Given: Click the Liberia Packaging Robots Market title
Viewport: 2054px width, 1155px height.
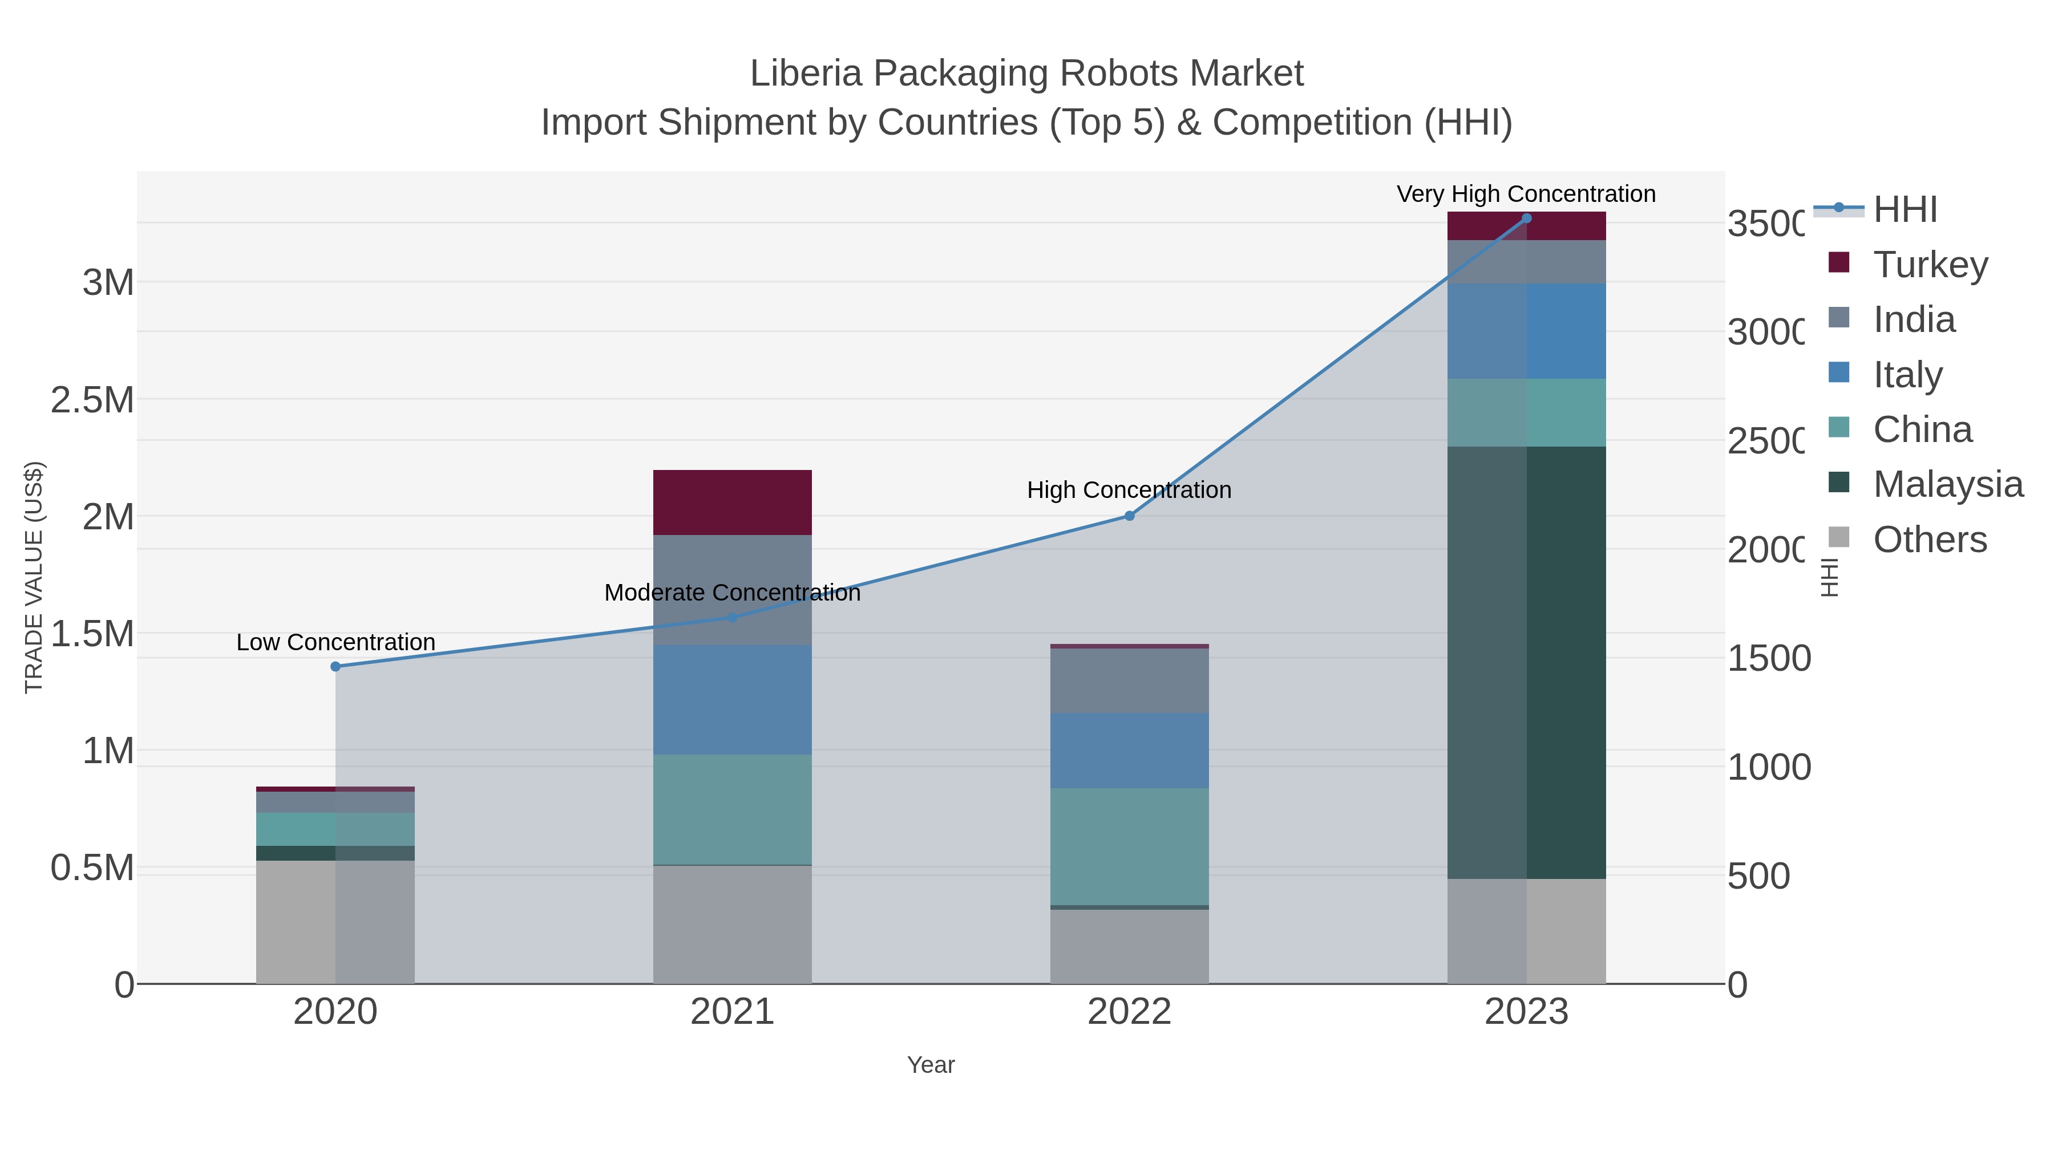Looking at the screenshot, I should (x=1027, y=74).
